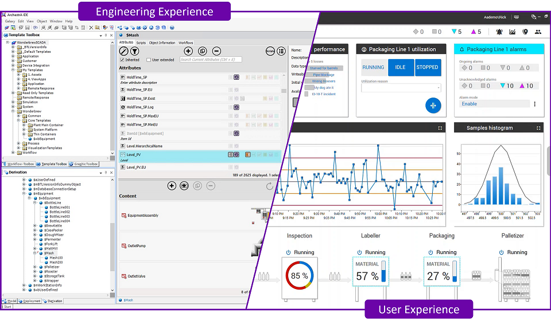
Task: Open the Scripts round button
Action: tap(270, 51)
